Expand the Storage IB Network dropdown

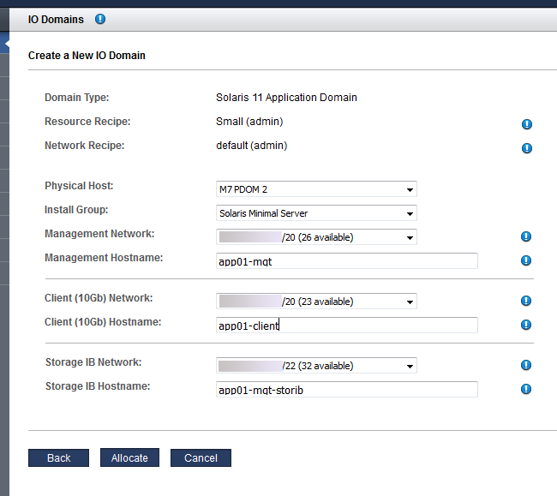(316, 366)
